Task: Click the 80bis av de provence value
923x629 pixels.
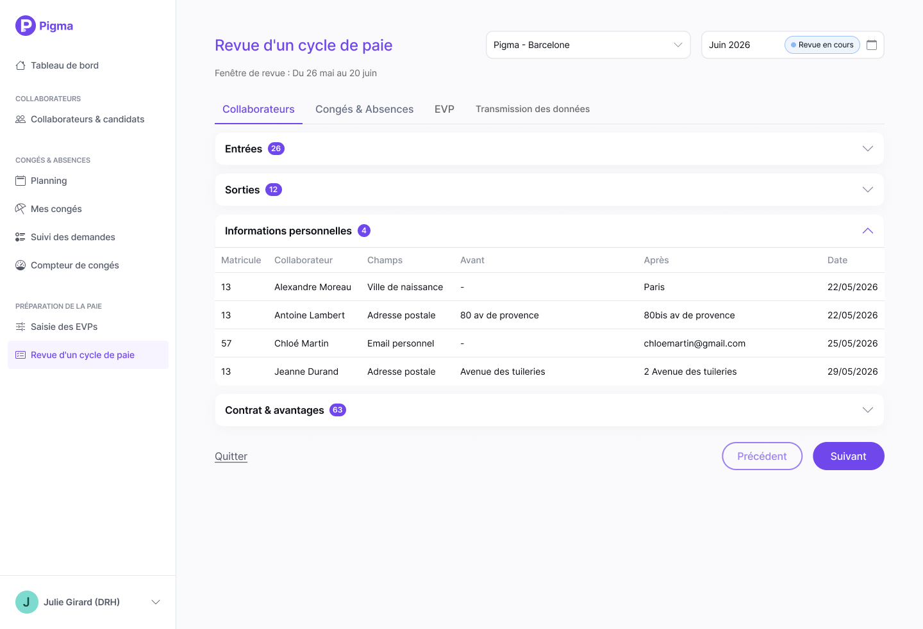Action: (690, 315)
